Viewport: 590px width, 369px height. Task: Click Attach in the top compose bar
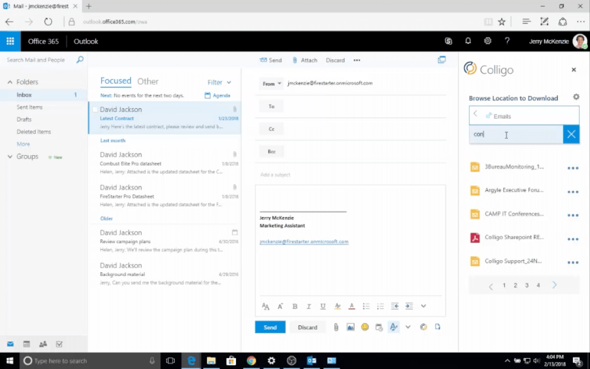tap(305, 60)
